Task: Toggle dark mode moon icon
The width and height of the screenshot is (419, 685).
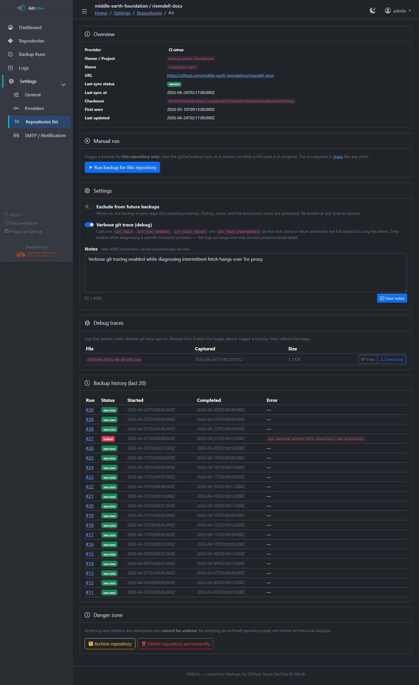Action: [x=372, y=11]
